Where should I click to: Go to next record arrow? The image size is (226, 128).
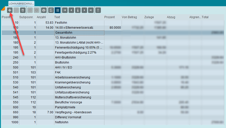pyautogui.click(x=84, y=10)
